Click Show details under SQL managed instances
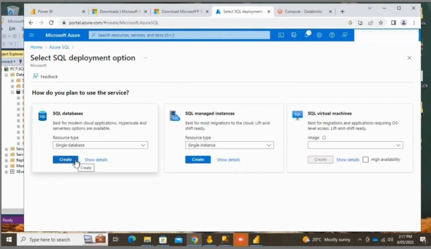Viewport: 431px width, 249px height. point(228,160)
